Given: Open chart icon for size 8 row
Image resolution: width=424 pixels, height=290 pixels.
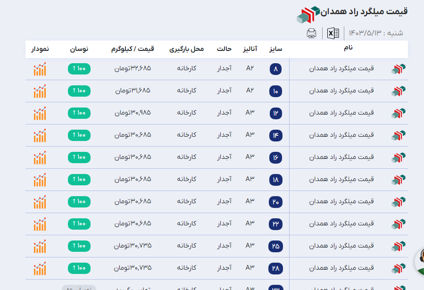Looking at the screenshot, I should click(x=40, y=69).
